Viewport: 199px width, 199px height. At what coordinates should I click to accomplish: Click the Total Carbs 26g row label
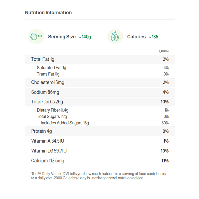47,102
